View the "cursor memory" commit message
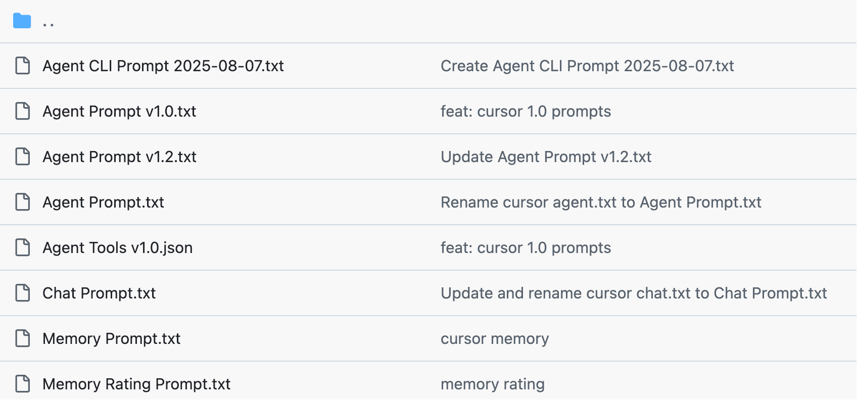The width and height of the screenshot is (857, 400). point(494,339)
